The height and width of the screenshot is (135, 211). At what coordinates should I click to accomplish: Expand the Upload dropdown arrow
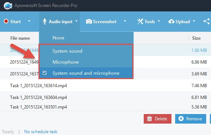pos(194,21)
